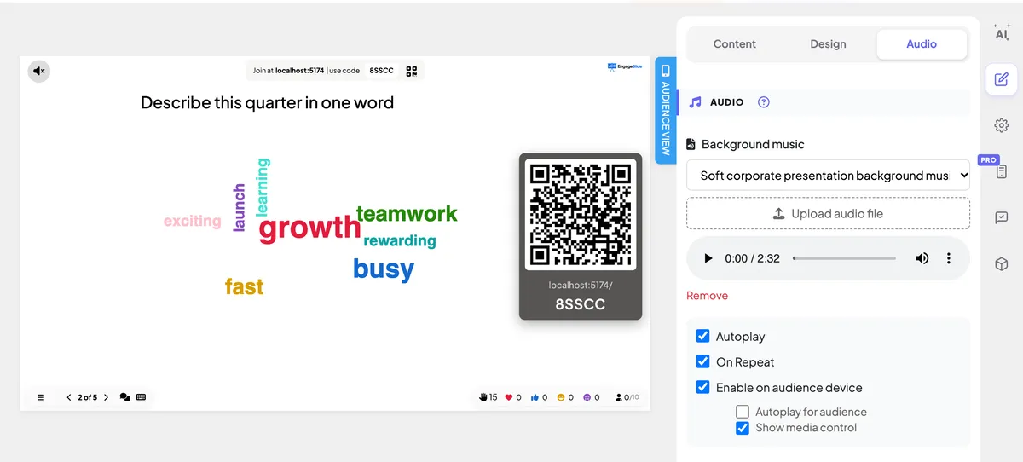Check Autoplay for audience

click(x=743, y=412)
